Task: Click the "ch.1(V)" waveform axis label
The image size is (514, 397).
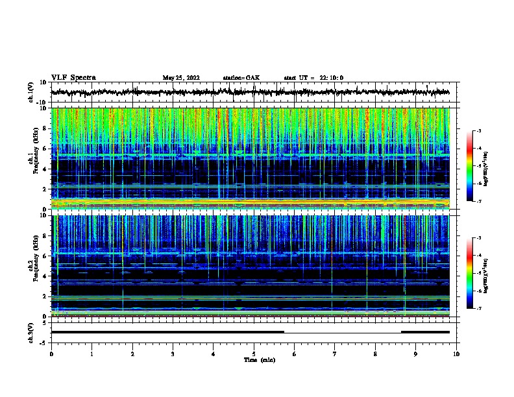Action: pos(31,92)
